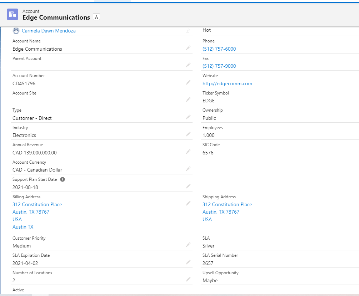
Task: Click the edit pencil for Type field
Action: [x=188, y=117]
